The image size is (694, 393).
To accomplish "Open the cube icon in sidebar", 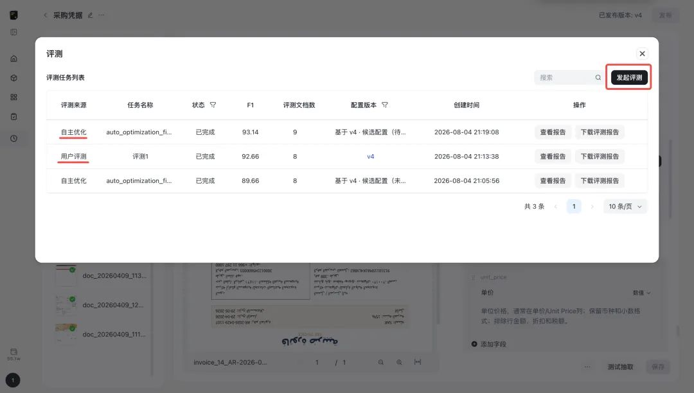I will click(x=13, y=78).
